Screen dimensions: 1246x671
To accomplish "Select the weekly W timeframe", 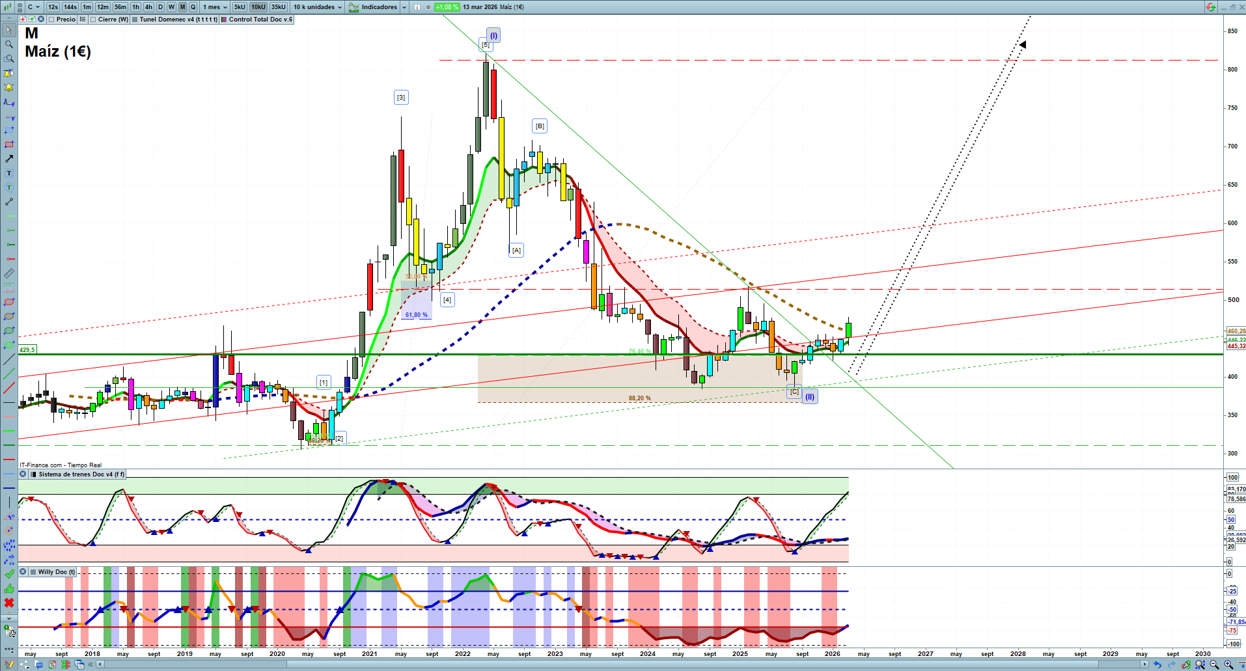I will pos(171,7).
